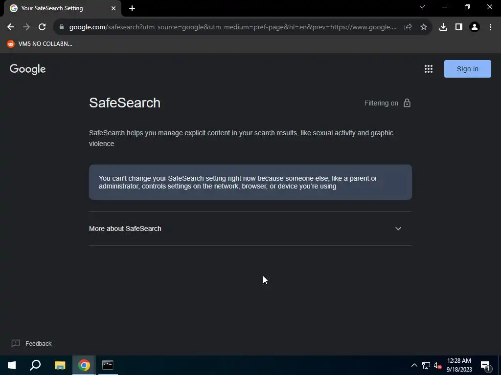Expand More about SafeSearch section
Viewport: 501px width, 375px height.
point(250,229)
